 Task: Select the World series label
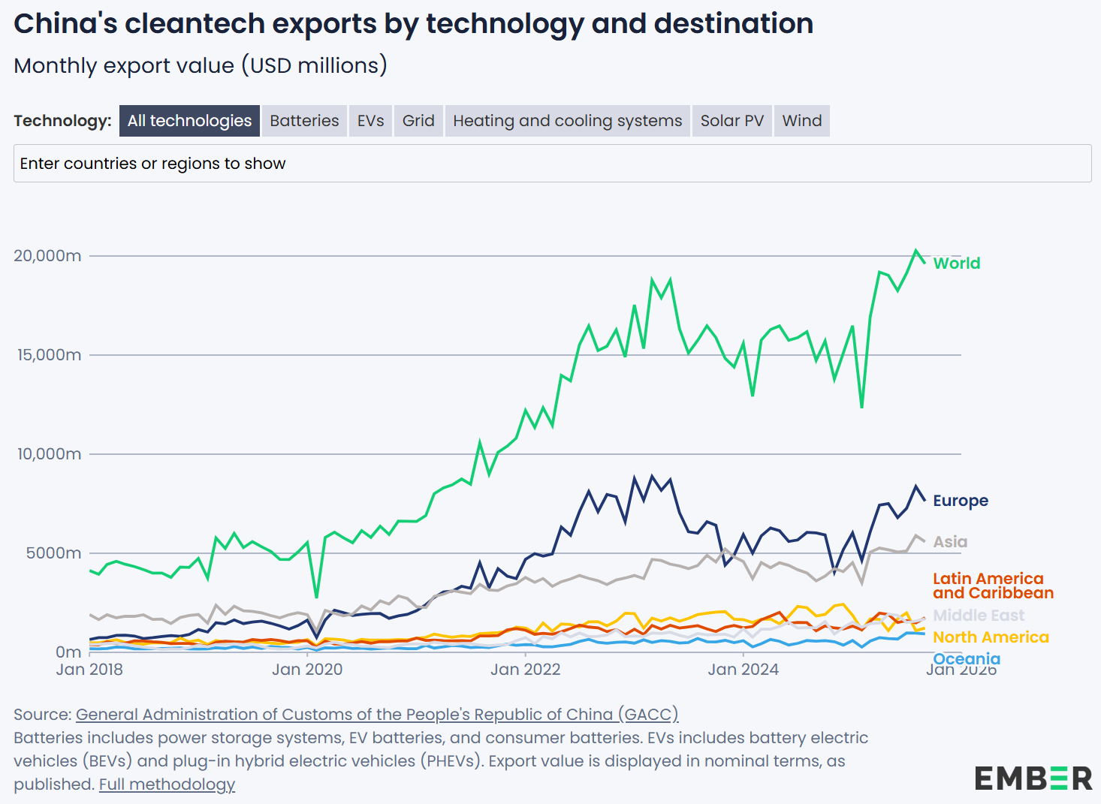click(x=956, y=263)
